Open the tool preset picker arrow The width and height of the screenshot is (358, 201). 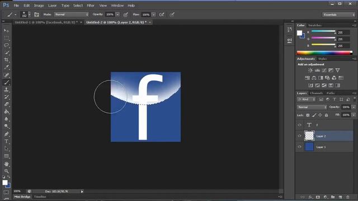tap(15, 15)
